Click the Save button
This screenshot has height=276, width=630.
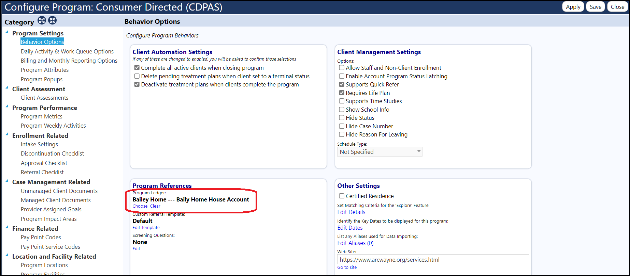596,7
